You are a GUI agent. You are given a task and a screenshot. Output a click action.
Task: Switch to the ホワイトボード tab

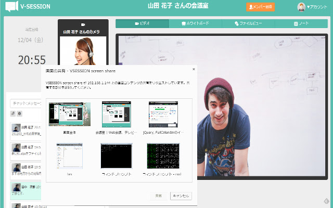(x=196, y=23)
